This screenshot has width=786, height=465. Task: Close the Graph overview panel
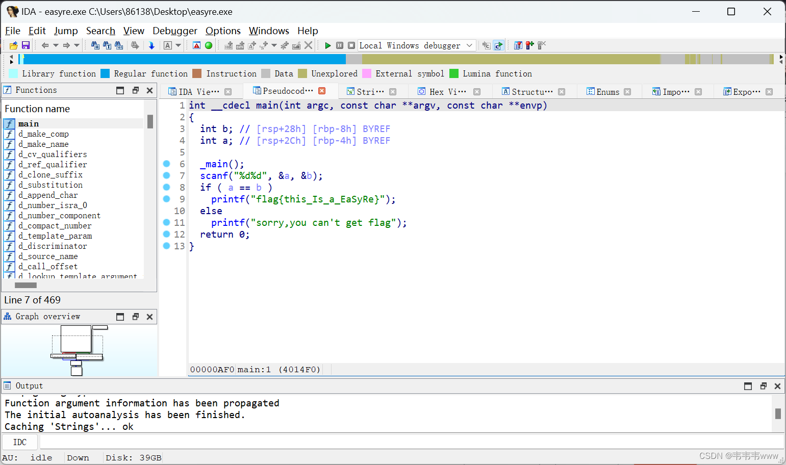click(x=149, y=317)
